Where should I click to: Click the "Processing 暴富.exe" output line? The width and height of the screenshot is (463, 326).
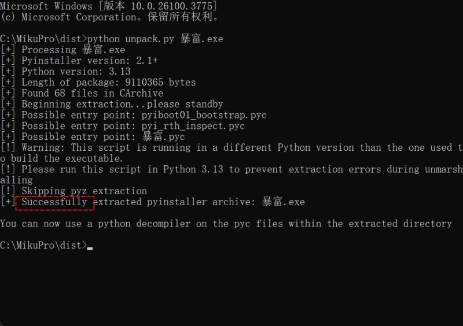73,50
